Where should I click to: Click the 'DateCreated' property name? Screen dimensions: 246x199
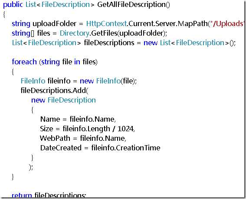(61, 148)
